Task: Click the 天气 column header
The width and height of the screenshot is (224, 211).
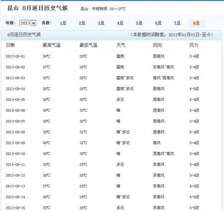Action: tap(121, 45)
